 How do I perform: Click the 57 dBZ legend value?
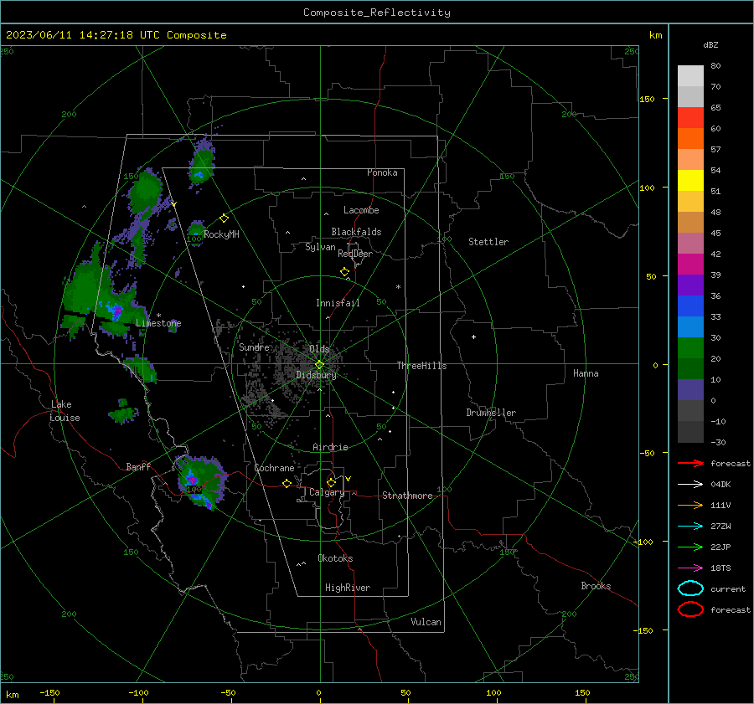(x=715, y=150)
